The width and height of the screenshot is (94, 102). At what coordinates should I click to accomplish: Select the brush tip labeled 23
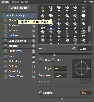[x=59, y=25]
